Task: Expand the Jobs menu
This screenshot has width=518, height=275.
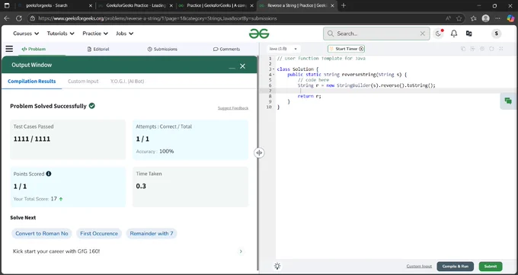Action: point(124,34)
